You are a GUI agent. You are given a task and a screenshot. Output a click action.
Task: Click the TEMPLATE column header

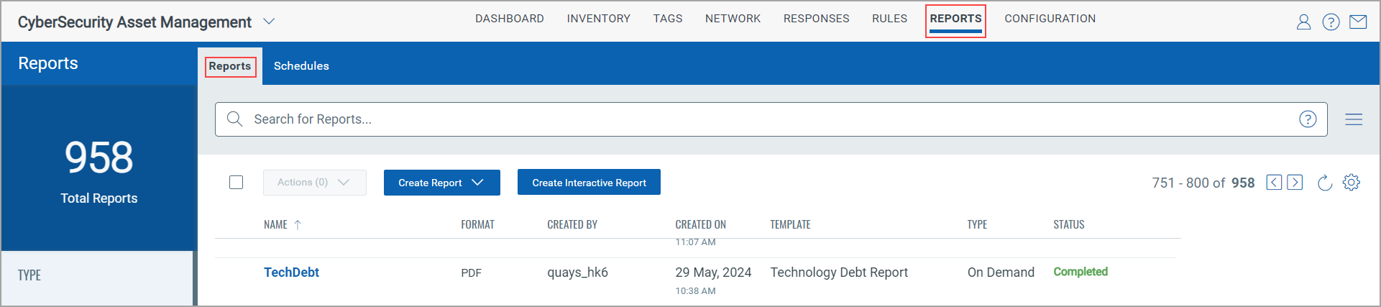790,225
